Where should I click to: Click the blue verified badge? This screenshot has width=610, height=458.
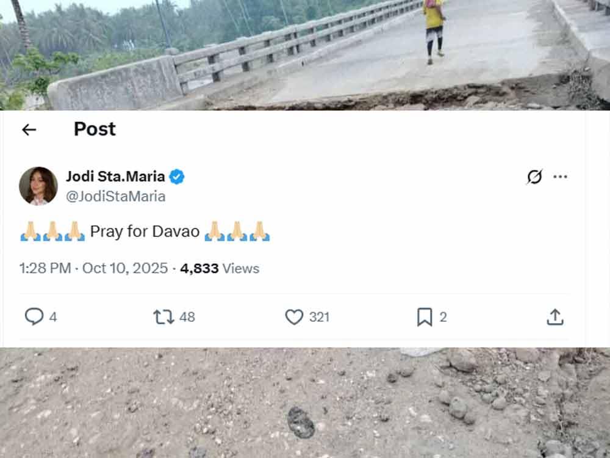tap(177, 177)
